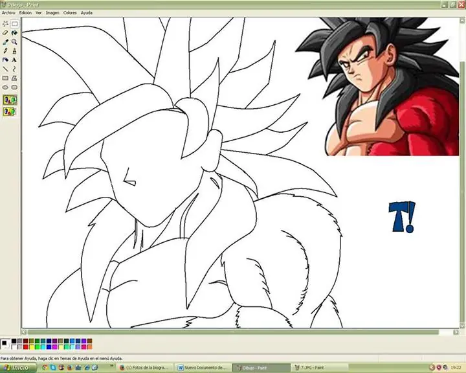Open the Inicio start button

(18, 368)
